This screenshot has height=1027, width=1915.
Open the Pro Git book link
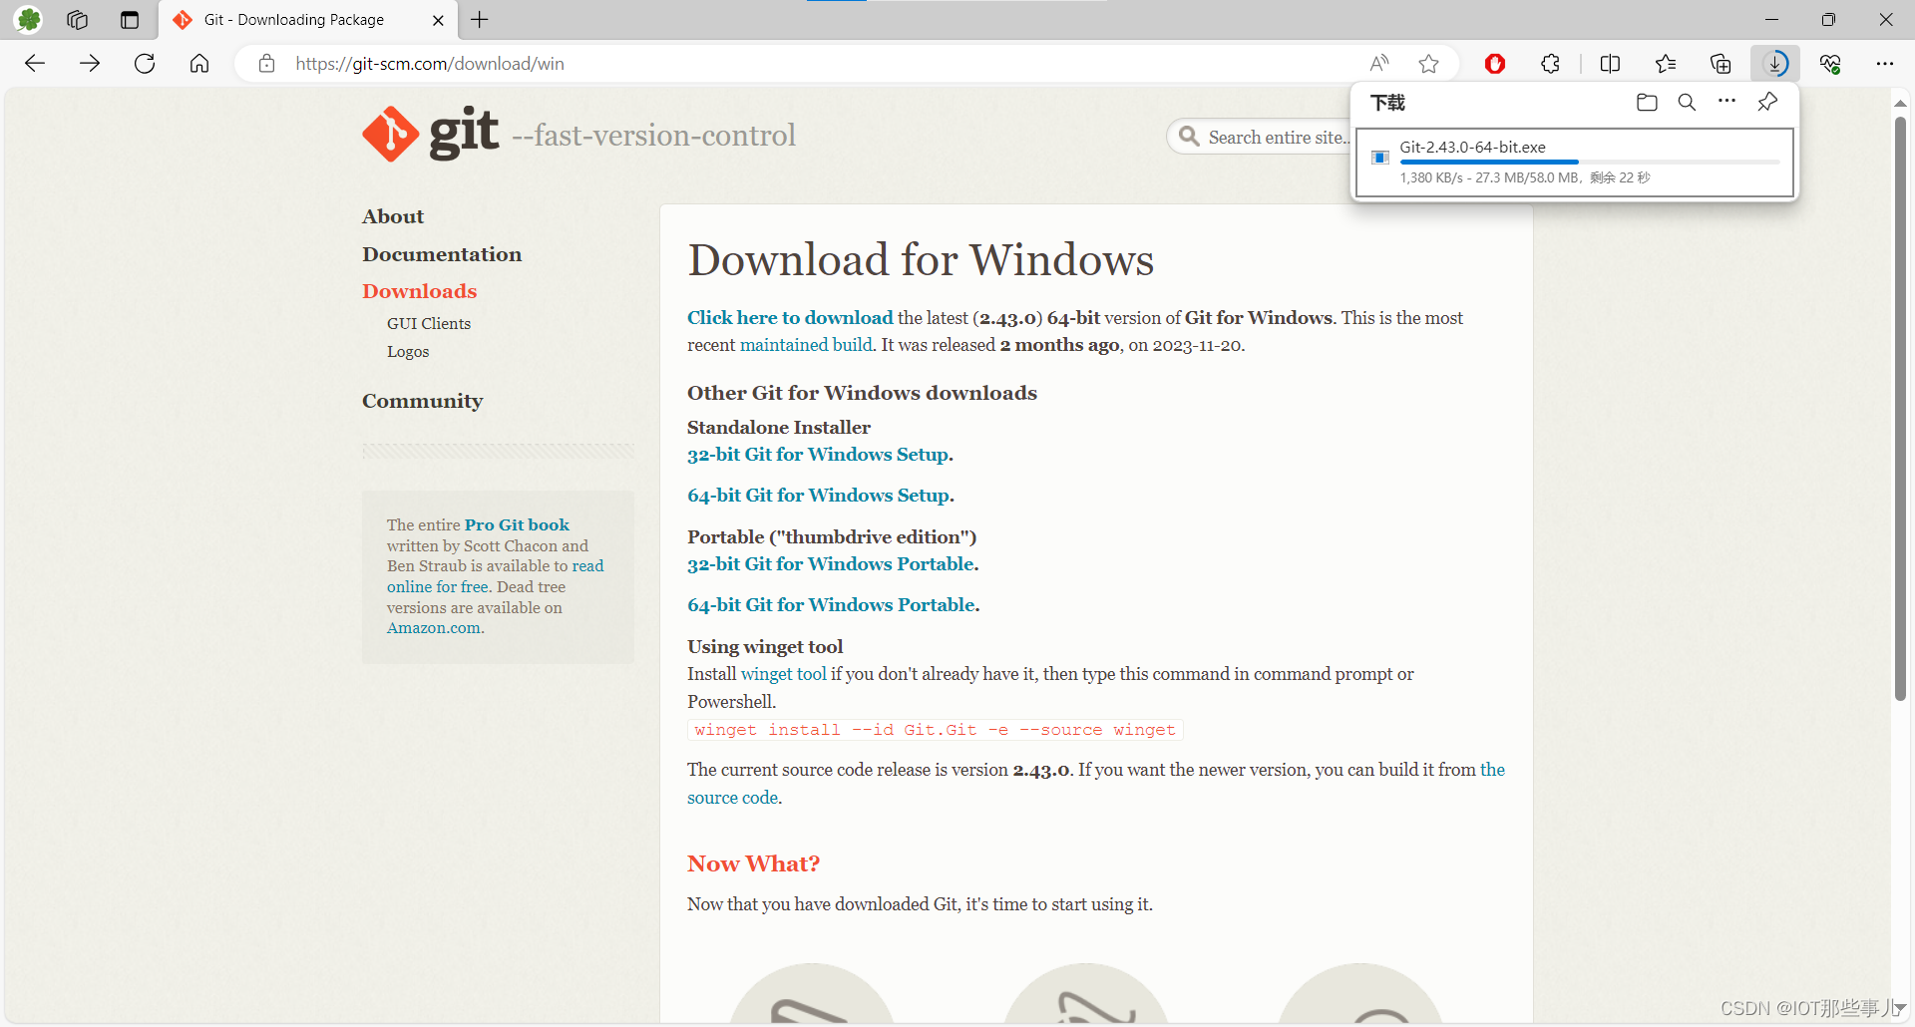(x=517, y=524)
